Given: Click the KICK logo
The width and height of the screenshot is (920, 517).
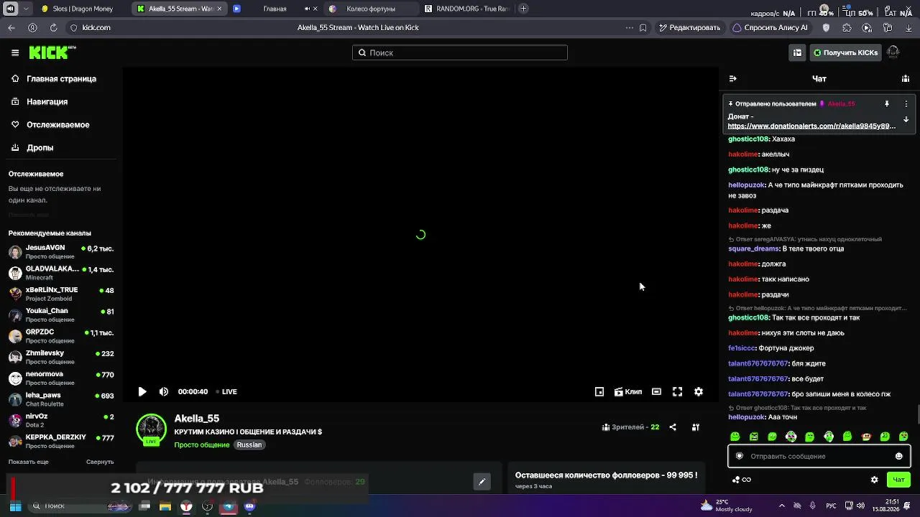Looking at the screenshot, I should pos(52,52).
